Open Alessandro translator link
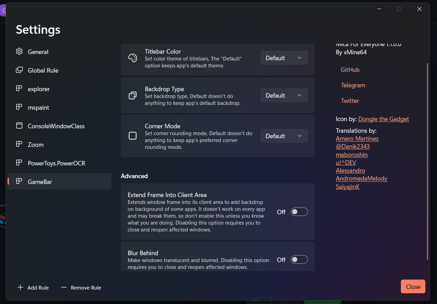The width and height of the screenshot is (437, 304). coord(350,171)
